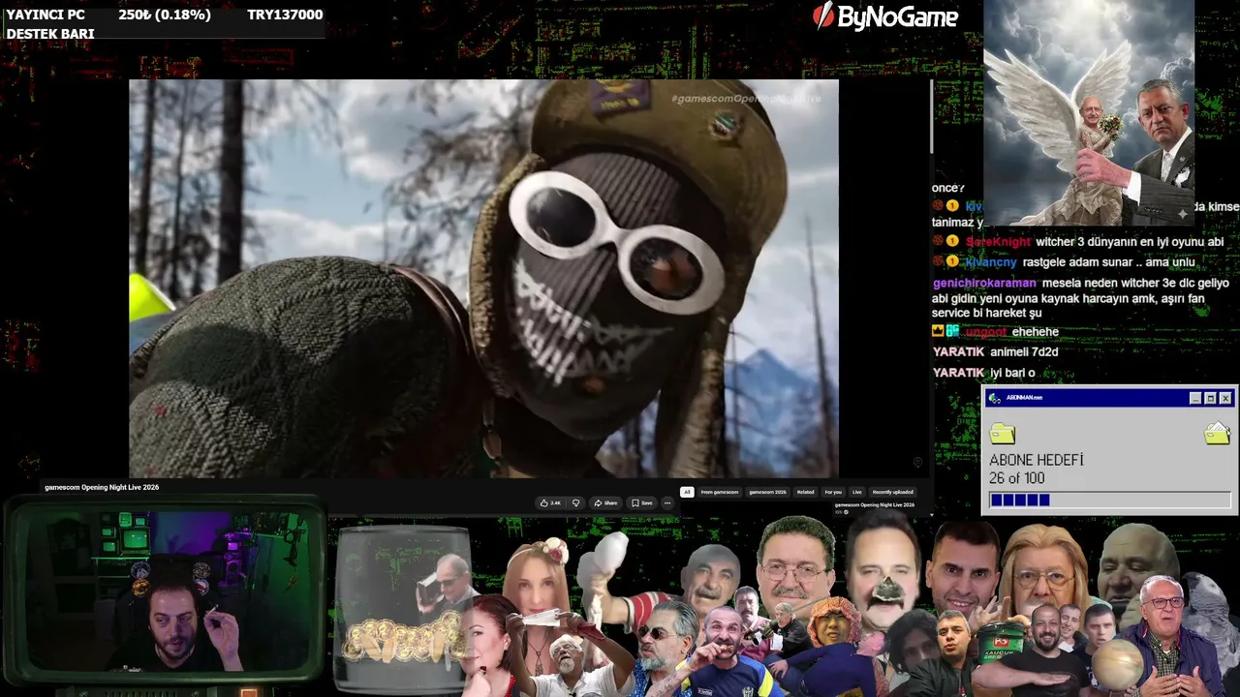Select the All filter chip

[687, 492]
